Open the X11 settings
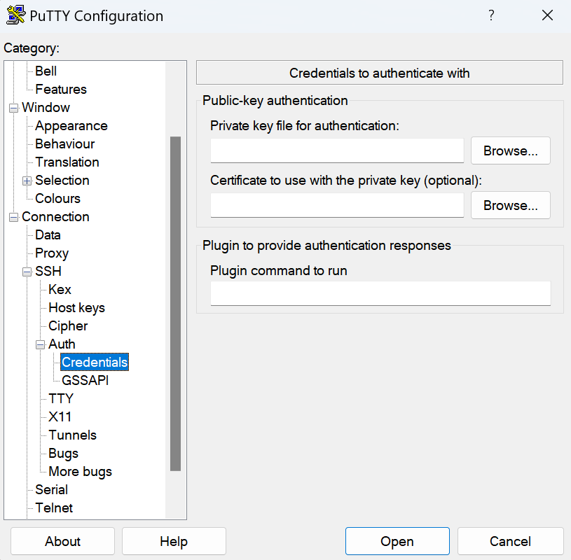The image size is (571, 560). pyautogui.click(x=60, y=416)
